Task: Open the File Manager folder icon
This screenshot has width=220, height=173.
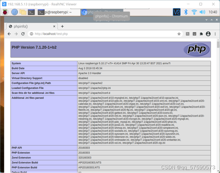Action: pos(23,12)
